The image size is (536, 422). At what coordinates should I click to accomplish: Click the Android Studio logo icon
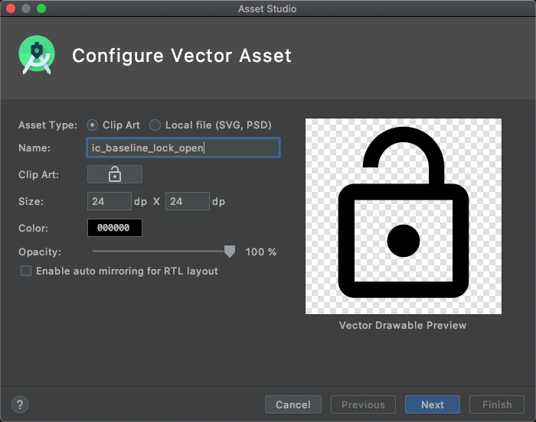(37, 56)
